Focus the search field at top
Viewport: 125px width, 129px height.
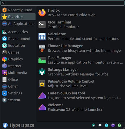[65, 3]
